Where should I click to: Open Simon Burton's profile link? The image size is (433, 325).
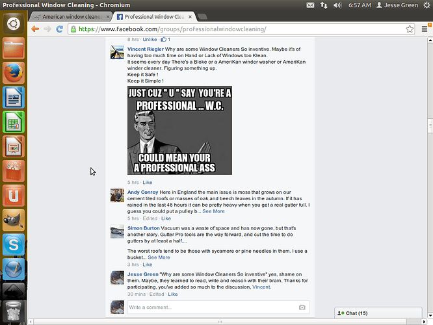click(144, 228)
